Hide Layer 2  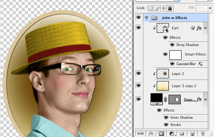tap(138, 73)
